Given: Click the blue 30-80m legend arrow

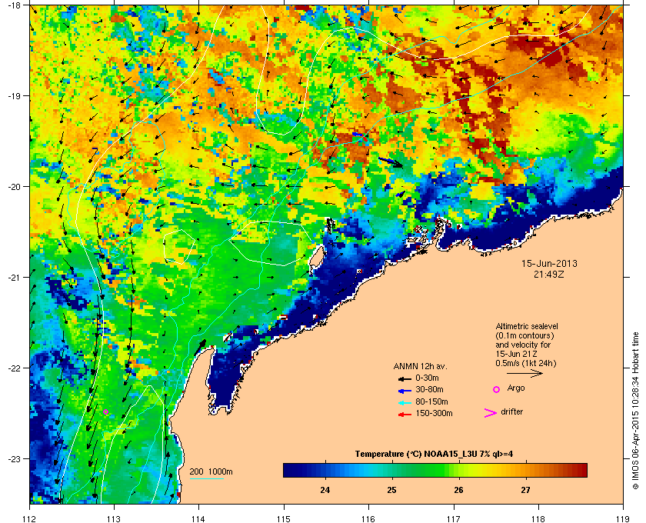Looking at the screenshot, I should (x=405, y=390).
